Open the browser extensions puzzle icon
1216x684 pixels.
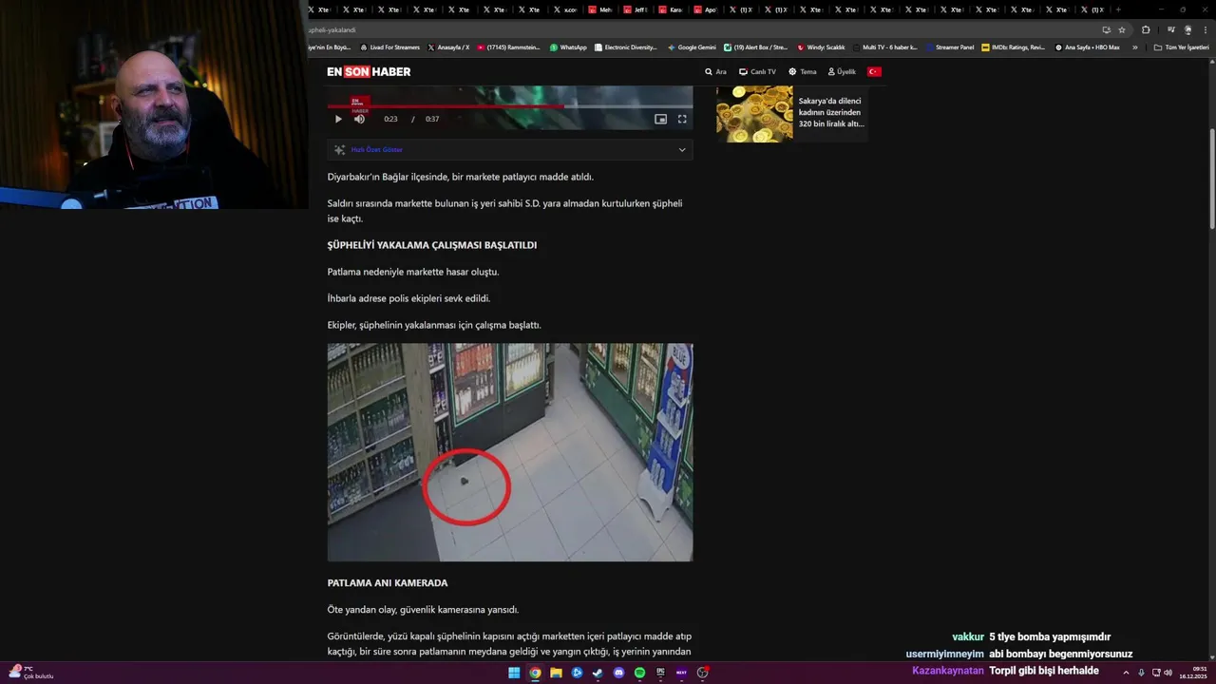(1146, 29)
